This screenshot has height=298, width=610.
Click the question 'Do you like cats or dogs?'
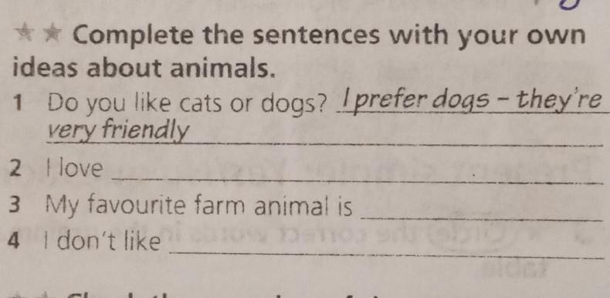[x=186, y=105]
